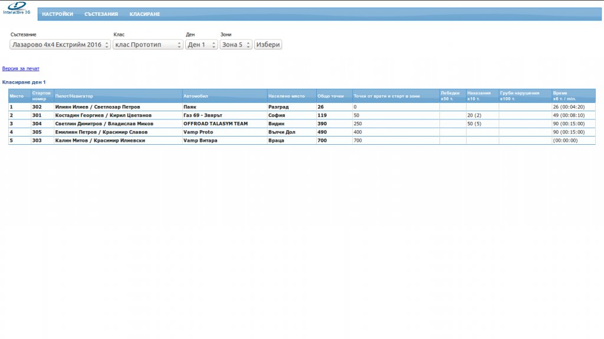Click the Автомобил column header
604x339 pixels.
(196, 96)
